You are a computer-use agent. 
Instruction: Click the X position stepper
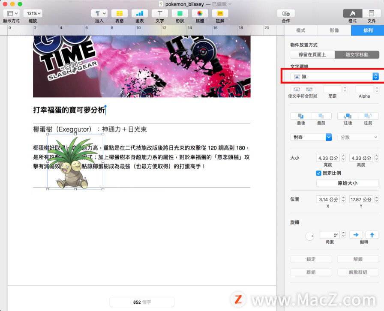tap(343, 199)
